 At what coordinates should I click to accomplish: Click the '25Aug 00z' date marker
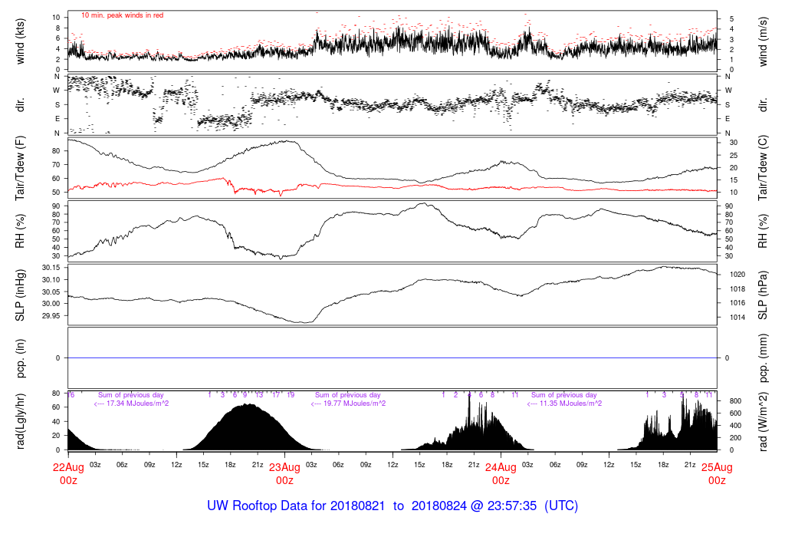(x=717, y=473)
